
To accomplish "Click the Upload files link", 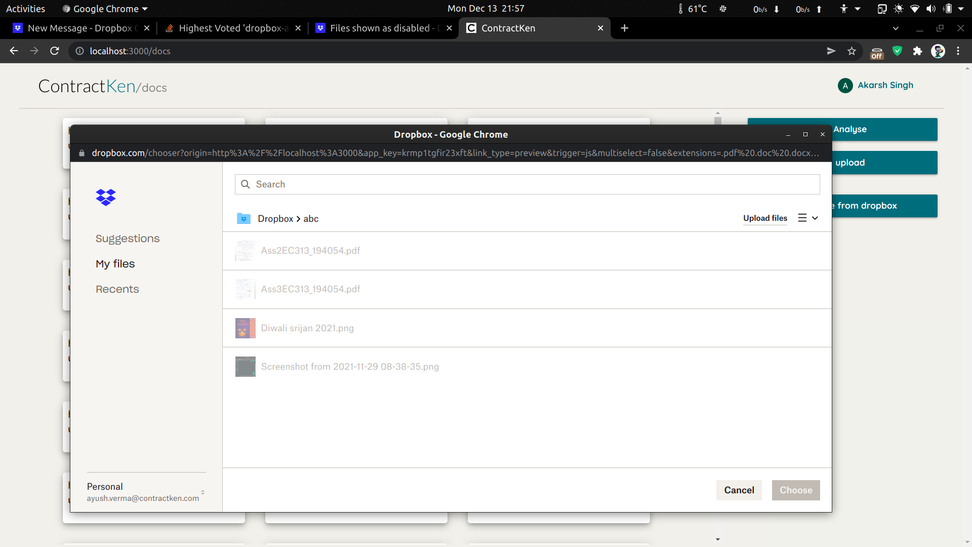I will click(765, 218).
